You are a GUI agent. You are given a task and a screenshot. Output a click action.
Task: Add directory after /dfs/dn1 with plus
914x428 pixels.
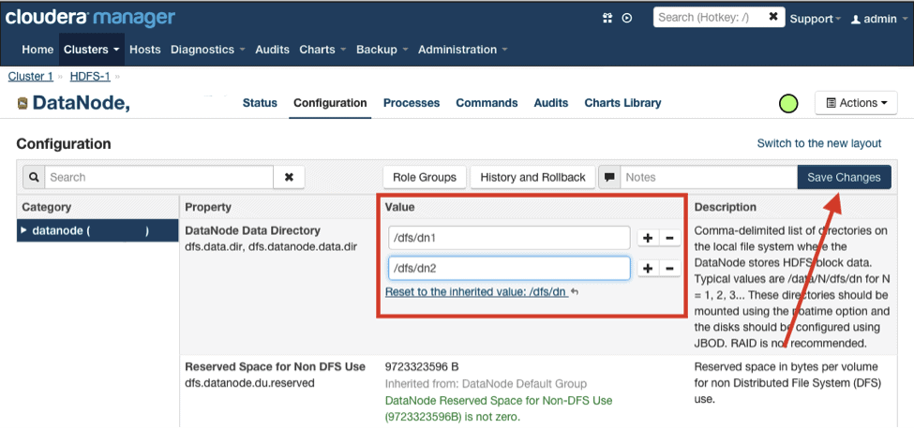[x=648, y=239]
